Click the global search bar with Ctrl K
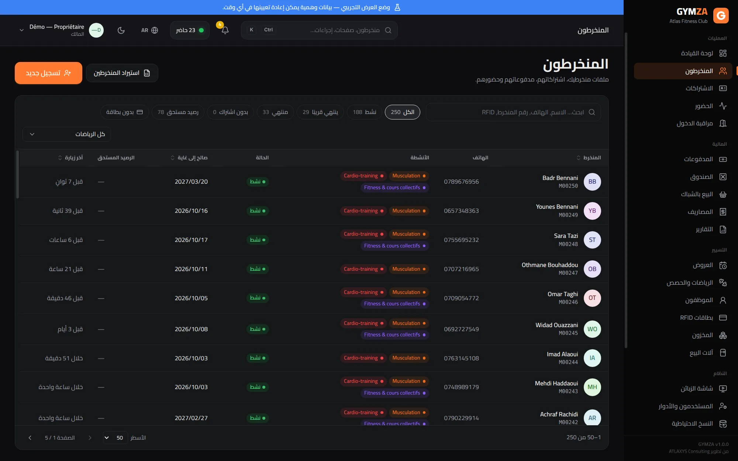The width and height of the screenshot is (738, 461). pos(319,30)
